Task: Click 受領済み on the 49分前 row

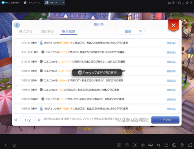Action: click(171, 53)
